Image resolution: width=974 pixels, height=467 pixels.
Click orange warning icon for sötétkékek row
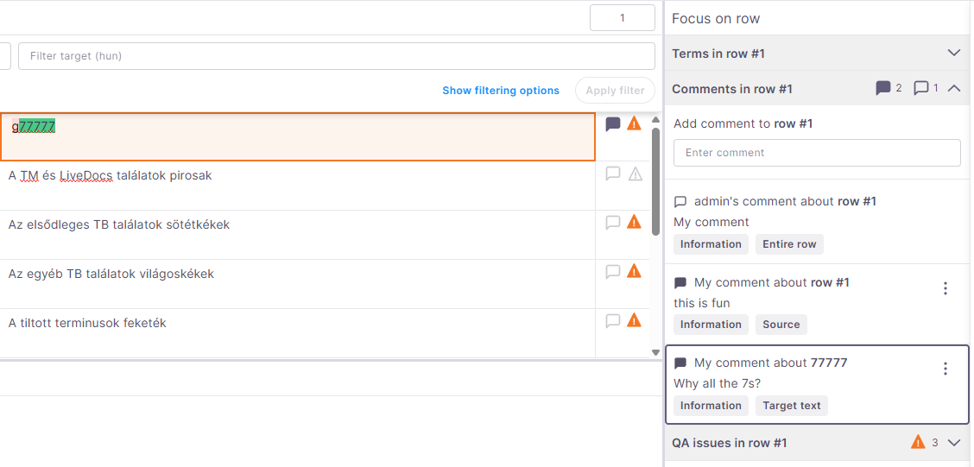point(634,222)
